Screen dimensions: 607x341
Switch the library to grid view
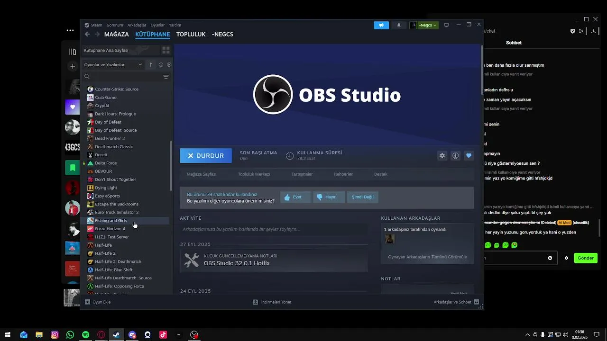coord(166,50)
